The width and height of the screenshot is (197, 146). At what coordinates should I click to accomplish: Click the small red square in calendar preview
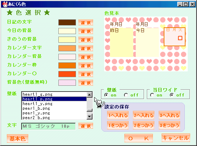tap(180, 38)
